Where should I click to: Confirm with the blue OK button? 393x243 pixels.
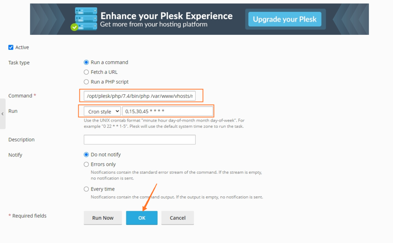pos(142,218)
